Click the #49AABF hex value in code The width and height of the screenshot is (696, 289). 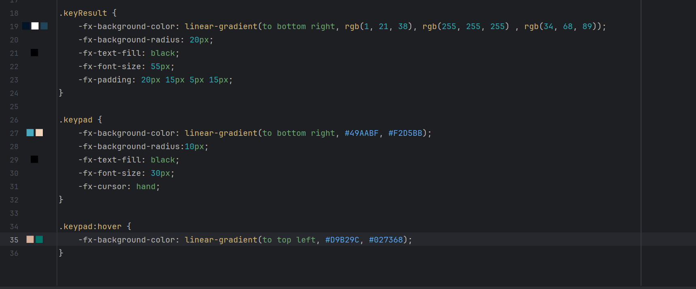click(x=361, y=133)
